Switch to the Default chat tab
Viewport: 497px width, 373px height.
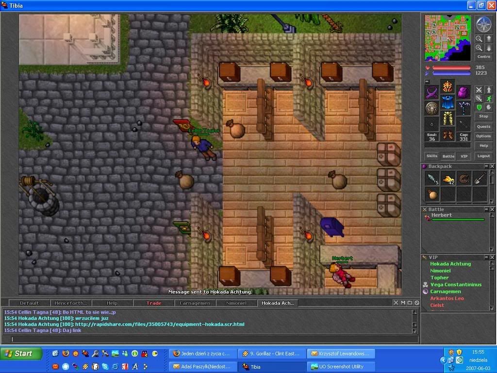pos(29,303)
